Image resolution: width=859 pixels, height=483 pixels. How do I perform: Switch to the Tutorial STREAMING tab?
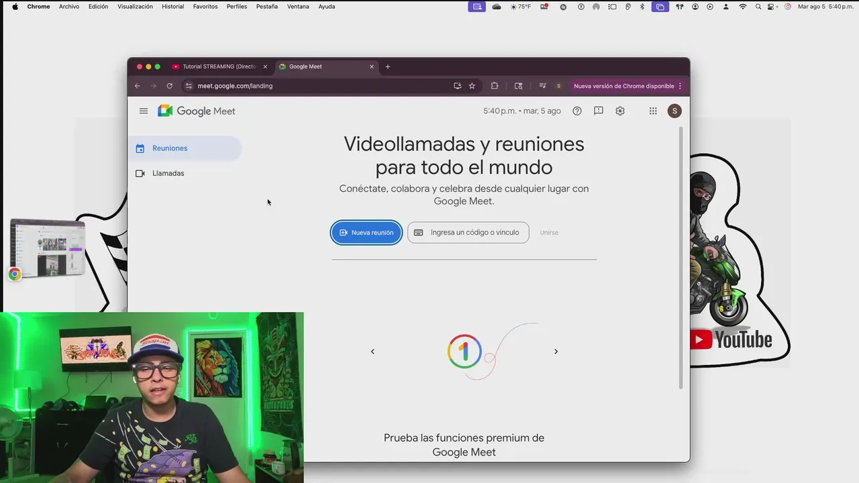pyautogui.click(x=219, y=66)
